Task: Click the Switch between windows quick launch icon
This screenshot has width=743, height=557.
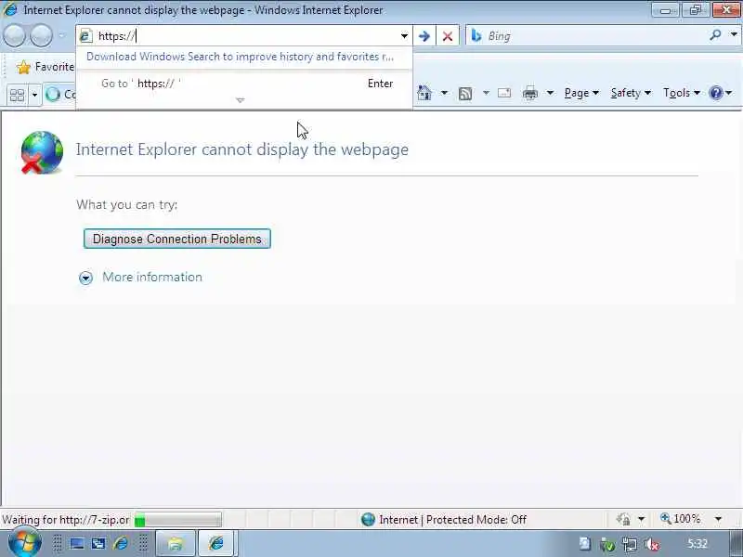Action: click(x=98, y=544)
